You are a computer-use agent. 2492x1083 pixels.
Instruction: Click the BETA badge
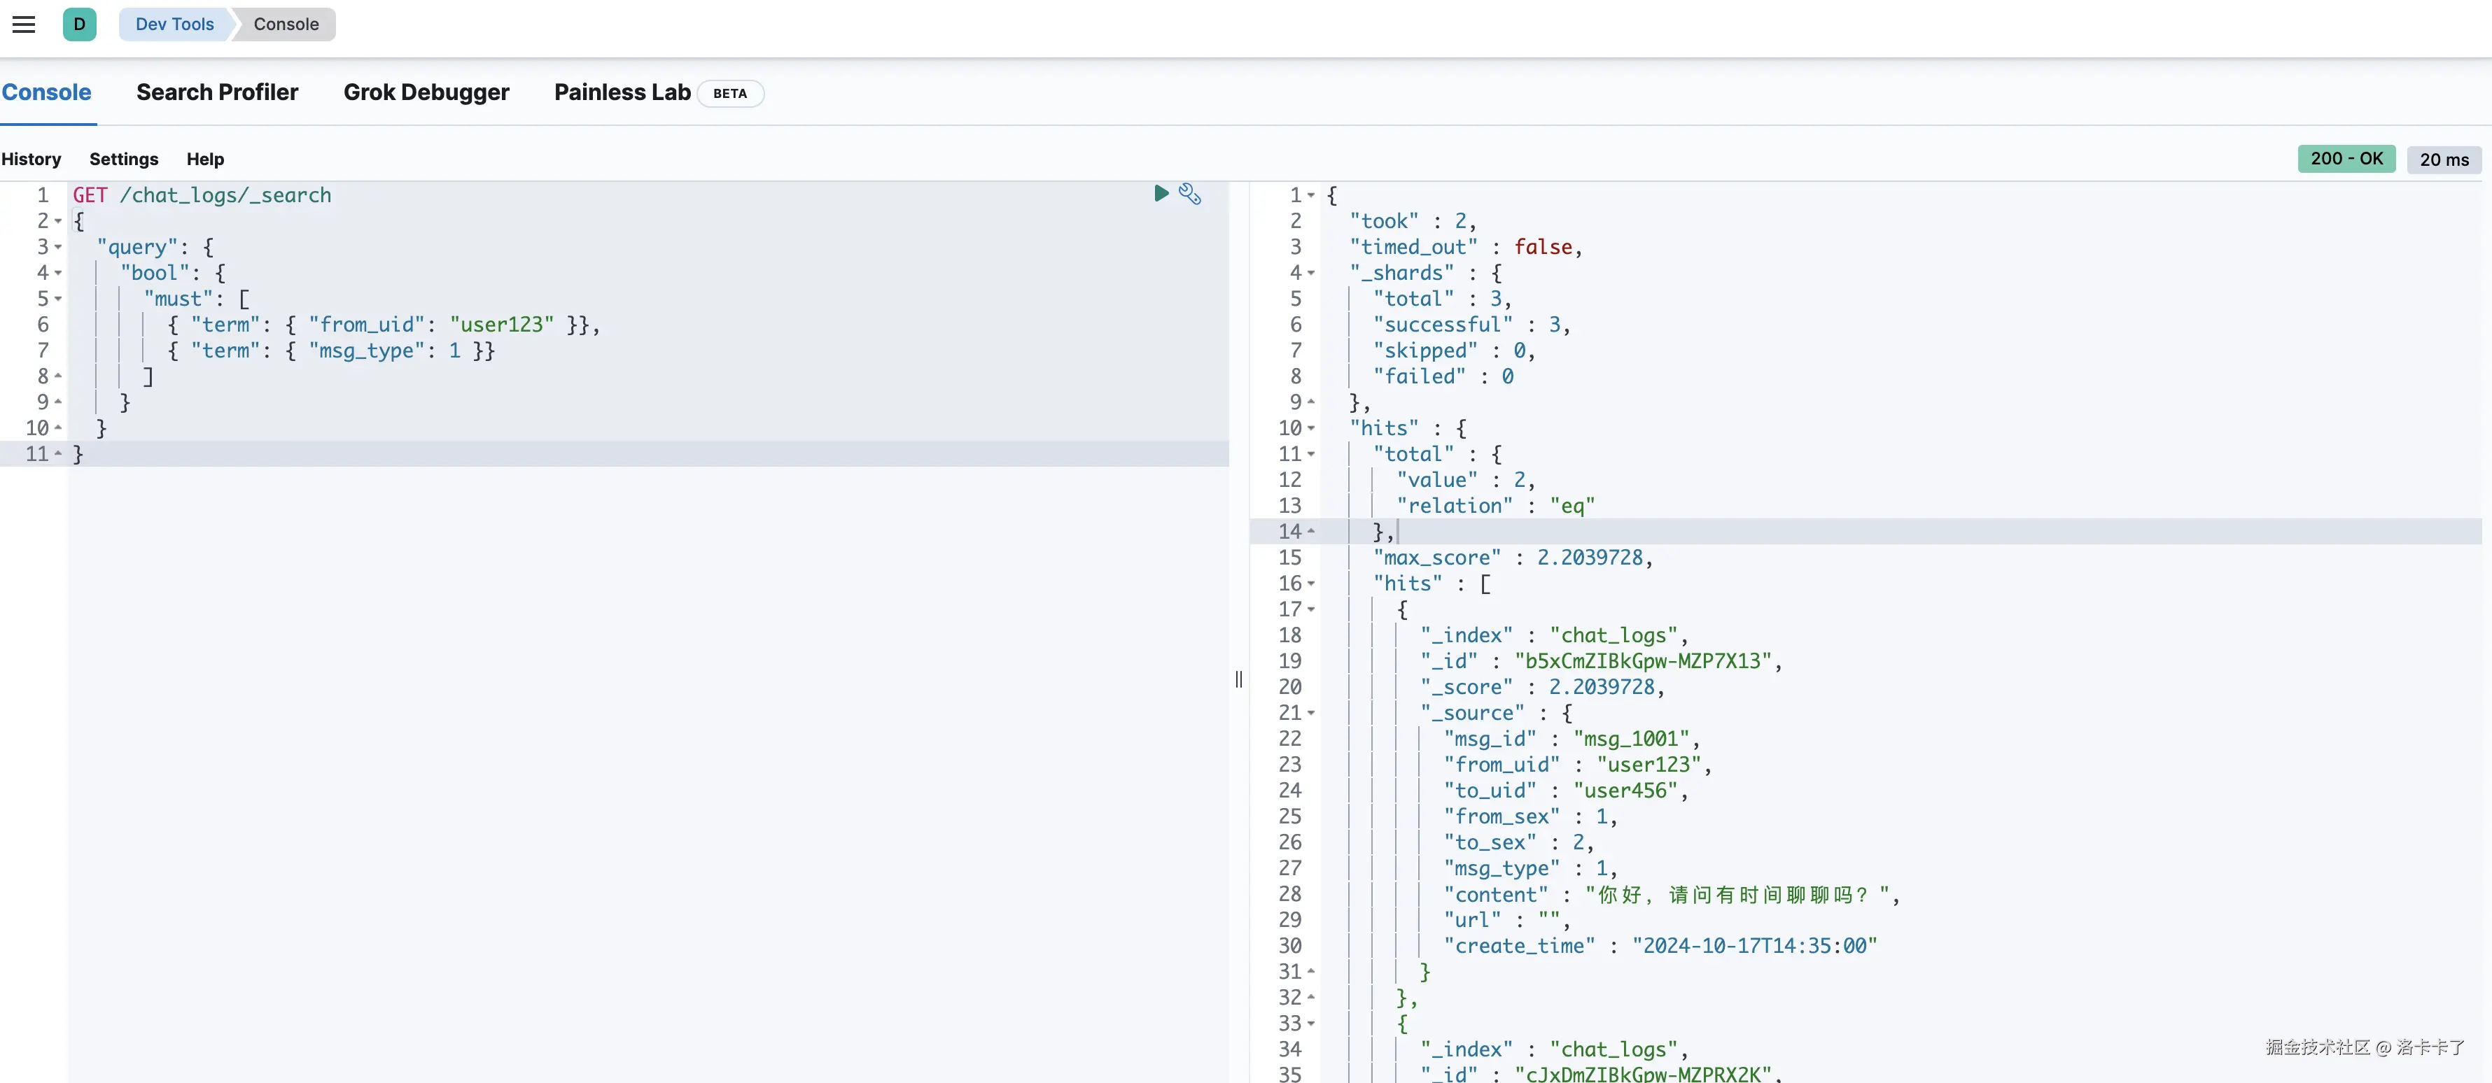[x=730, y=93]
